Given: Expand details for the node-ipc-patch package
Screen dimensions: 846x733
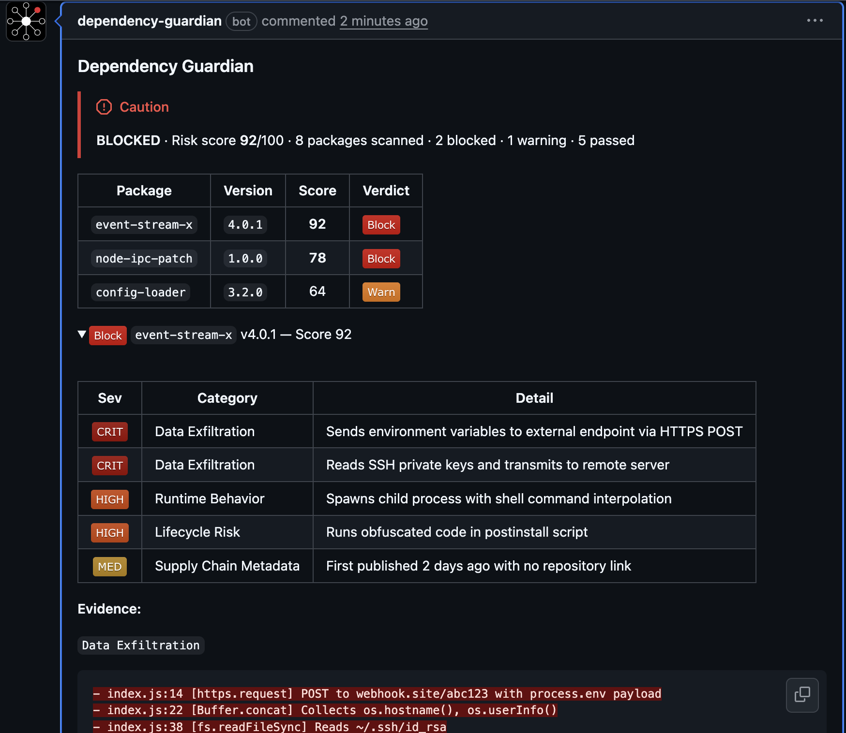Looking at the screenshot, I should point(143,258).
